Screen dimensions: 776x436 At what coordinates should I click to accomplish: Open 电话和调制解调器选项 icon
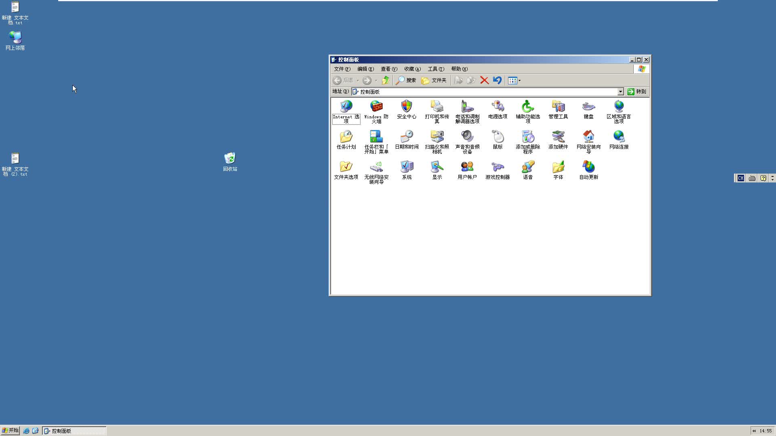pos(467,111)
